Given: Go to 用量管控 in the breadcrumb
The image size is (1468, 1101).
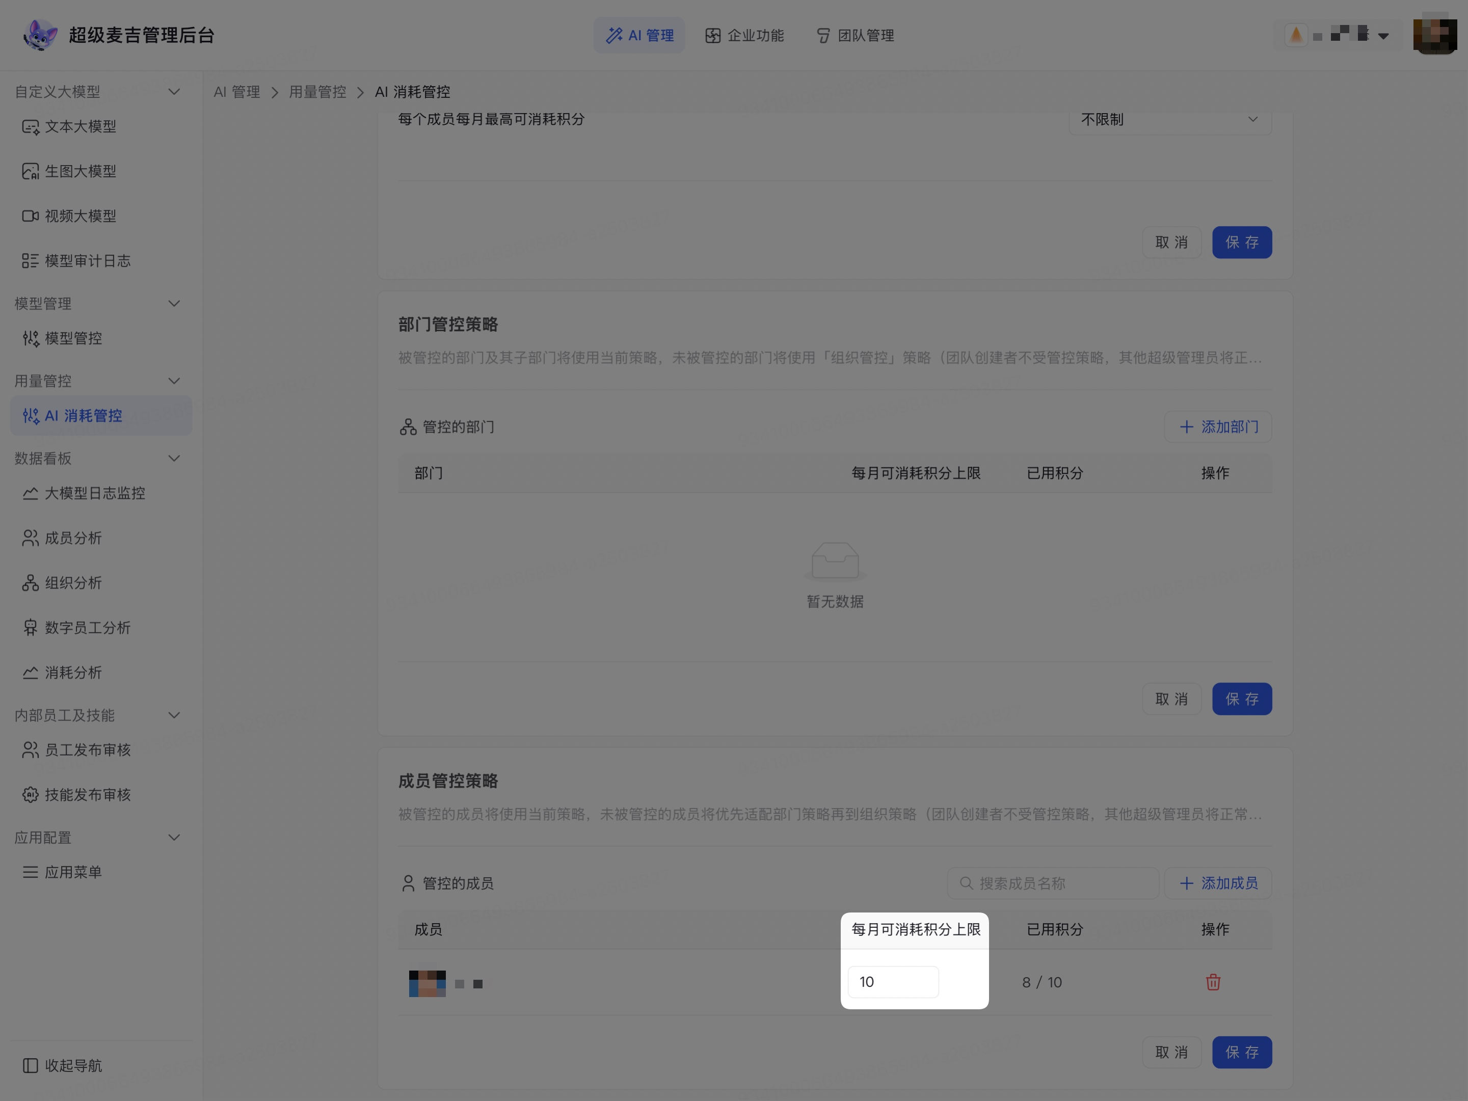Looking at the screenshot, I should click(317, 92).
